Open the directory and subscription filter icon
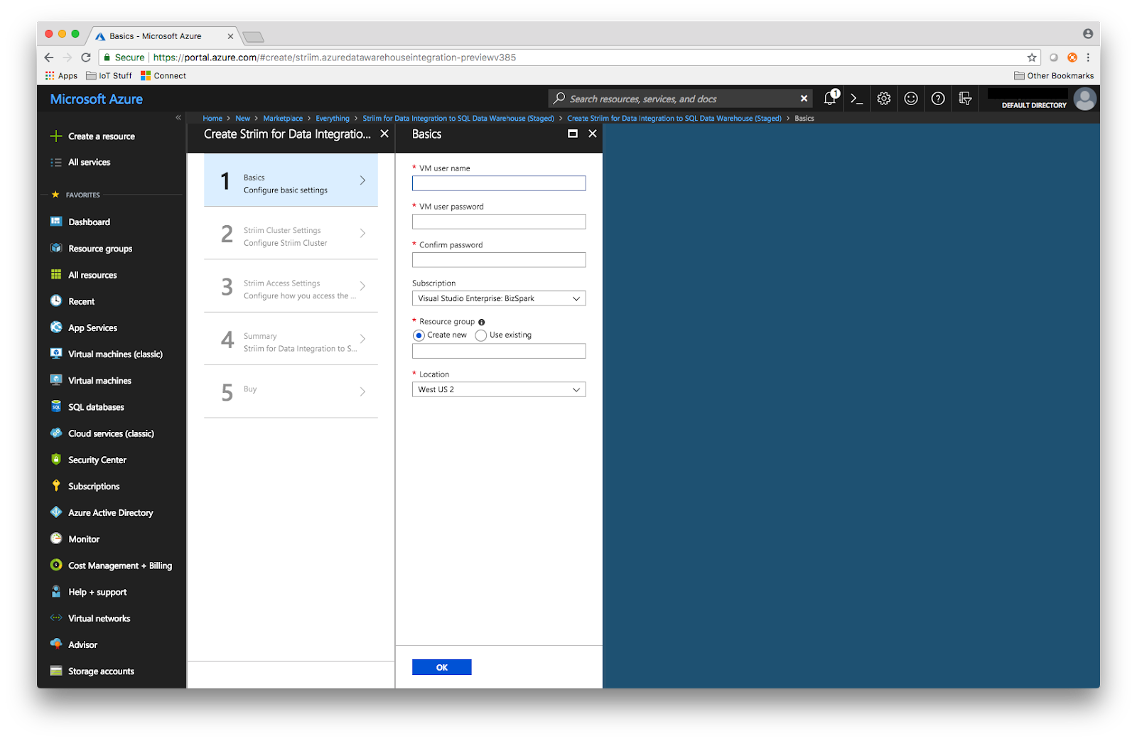This screenshot has height=741, width=1137. point(965,99)
